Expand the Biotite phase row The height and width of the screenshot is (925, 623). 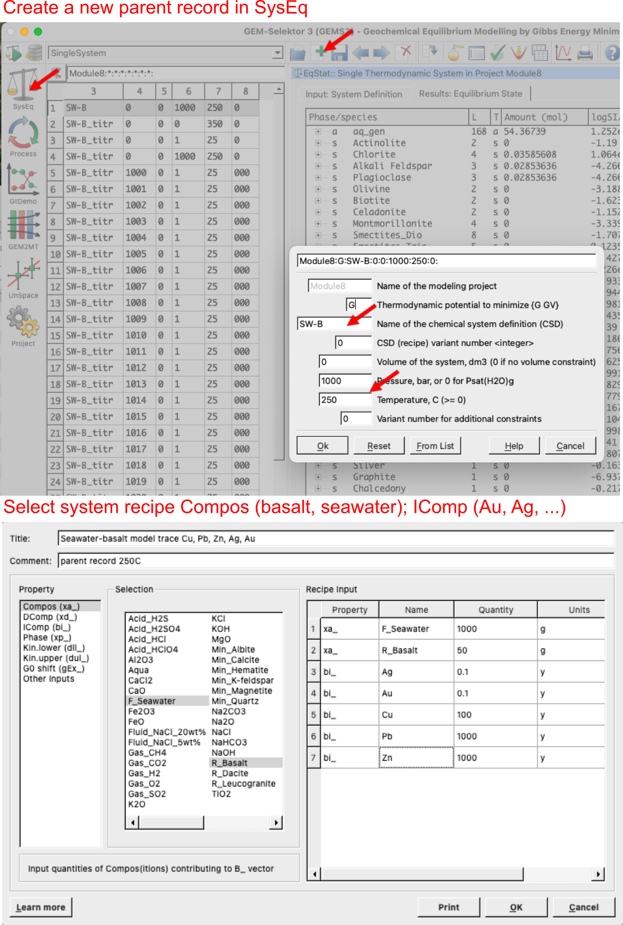pos(318,201)
